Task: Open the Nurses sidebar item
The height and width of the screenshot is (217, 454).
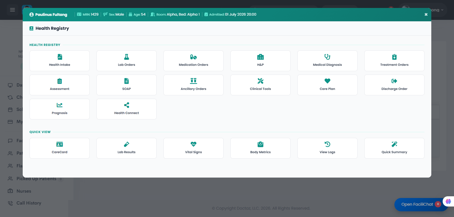Action: [x=24, y=191]
